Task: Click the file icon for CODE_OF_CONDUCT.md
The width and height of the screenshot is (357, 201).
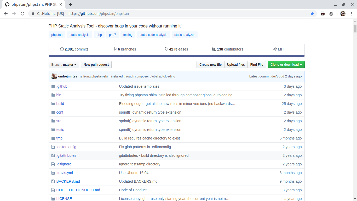Action: [53, 190]
